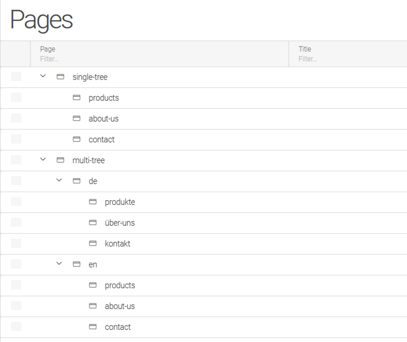
Task: Click the page icon beside en
Action: pyautogui.click(x=77, y=264)
